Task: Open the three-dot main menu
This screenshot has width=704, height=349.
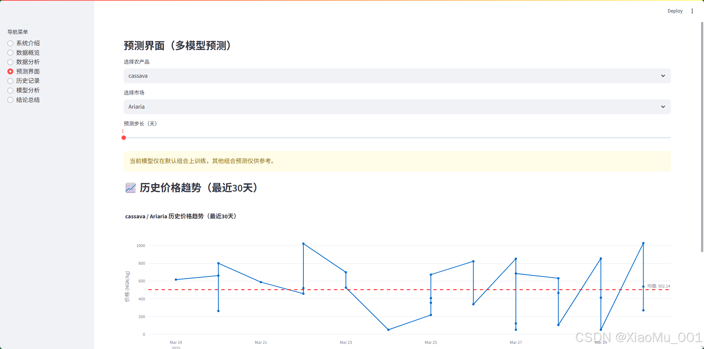Action: pyautogui.click(x=692, y=11)
